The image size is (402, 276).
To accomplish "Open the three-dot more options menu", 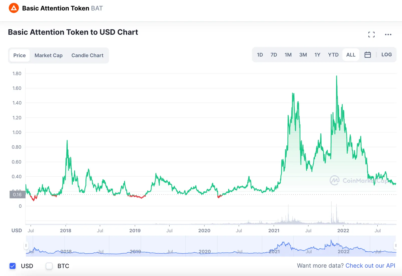I will coord(388,34).
